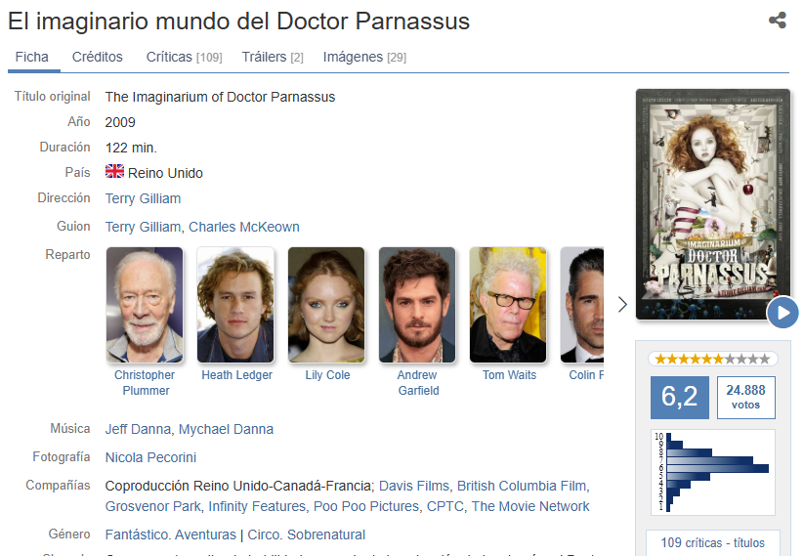Viewport: 804px width, 556px height.
Task: Click the share icon beside the title
Action: click(777, 21)
